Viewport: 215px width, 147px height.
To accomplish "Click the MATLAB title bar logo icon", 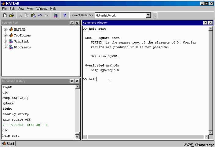I will click(3, 3).
